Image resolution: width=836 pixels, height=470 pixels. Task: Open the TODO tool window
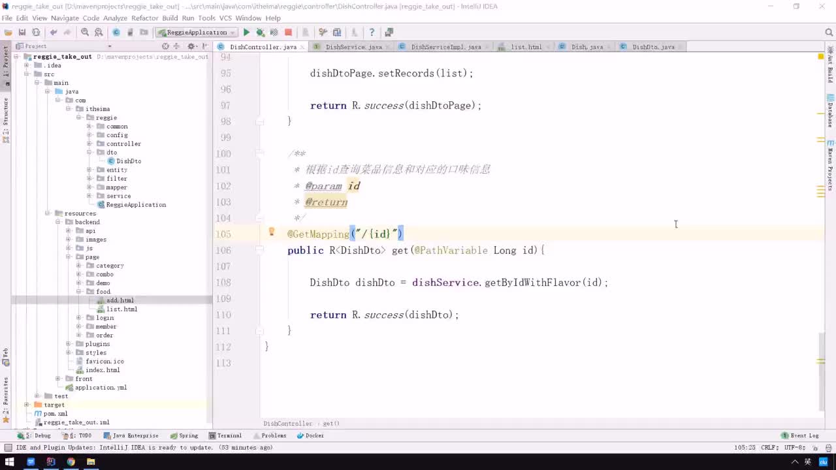(x=77, y=435)
